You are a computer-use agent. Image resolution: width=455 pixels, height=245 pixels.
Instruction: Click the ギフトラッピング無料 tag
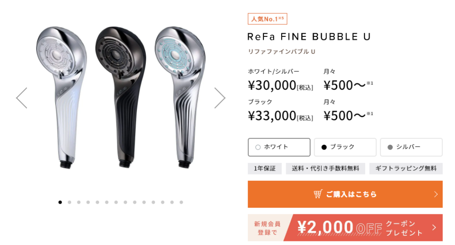406,169
